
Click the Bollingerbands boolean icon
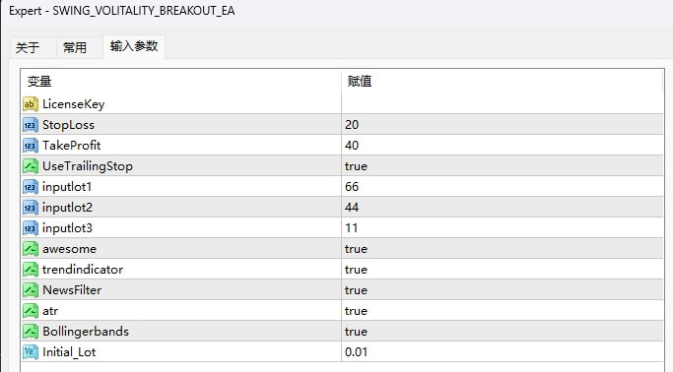31,332
